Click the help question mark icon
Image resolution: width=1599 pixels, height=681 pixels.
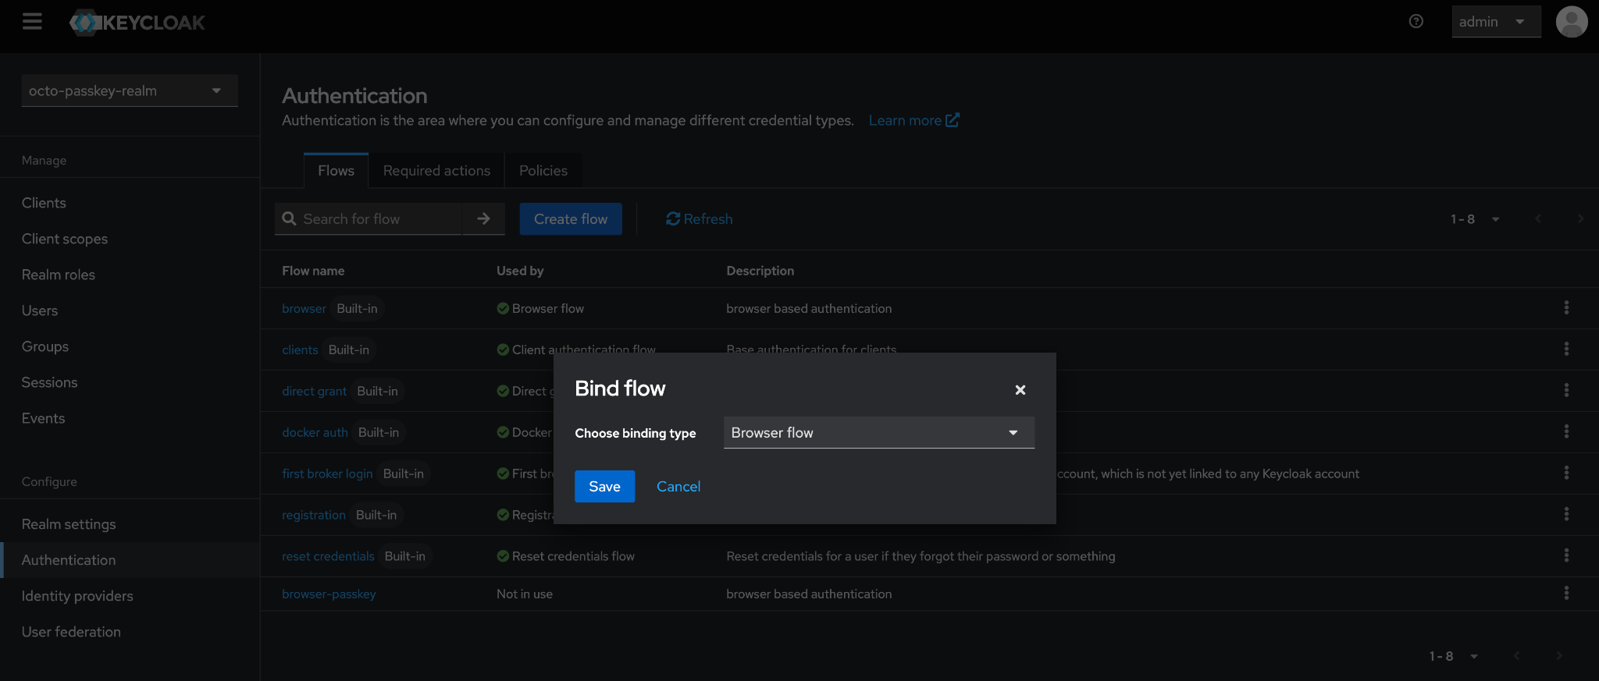pyautogui.click(x=1416, y=22)
